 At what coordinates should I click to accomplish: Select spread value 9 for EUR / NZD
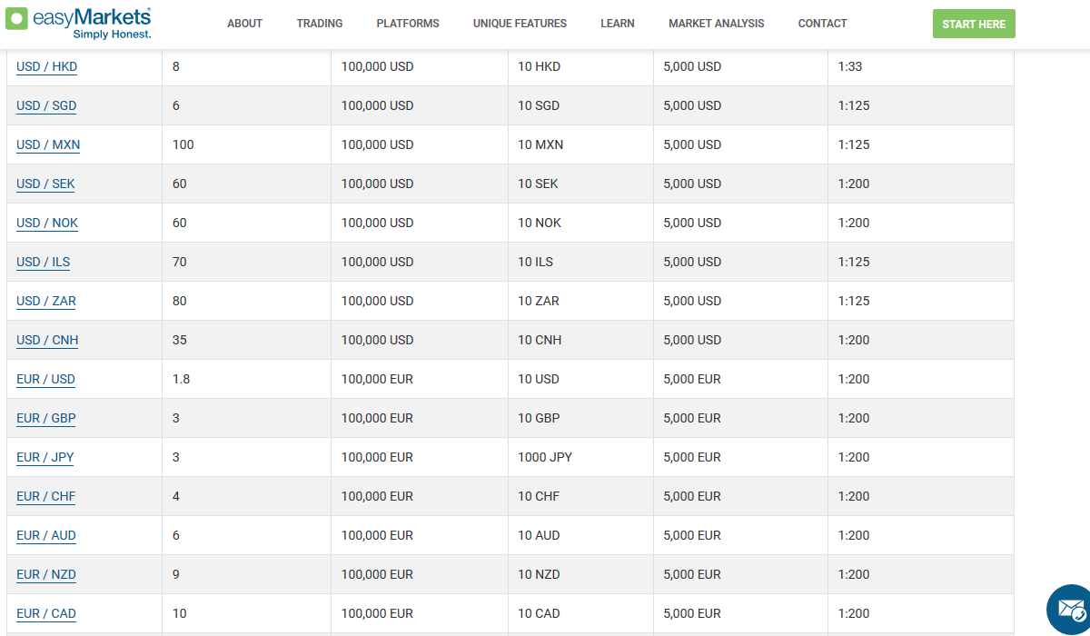pos(176,574)
